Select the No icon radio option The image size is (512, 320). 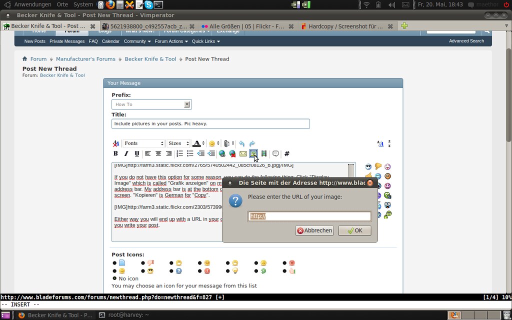click(x=114, y=278)
